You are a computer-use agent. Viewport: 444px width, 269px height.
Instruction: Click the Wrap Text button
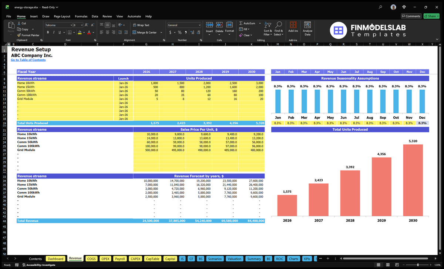(141, 25)
